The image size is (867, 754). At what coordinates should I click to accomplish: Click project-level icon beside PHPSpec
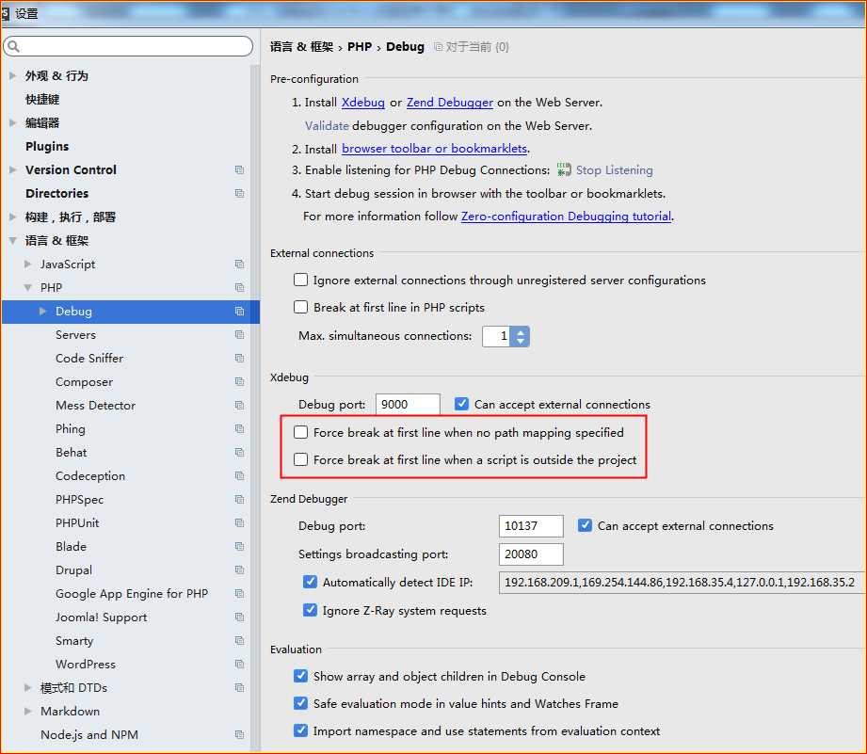point(239,499)
